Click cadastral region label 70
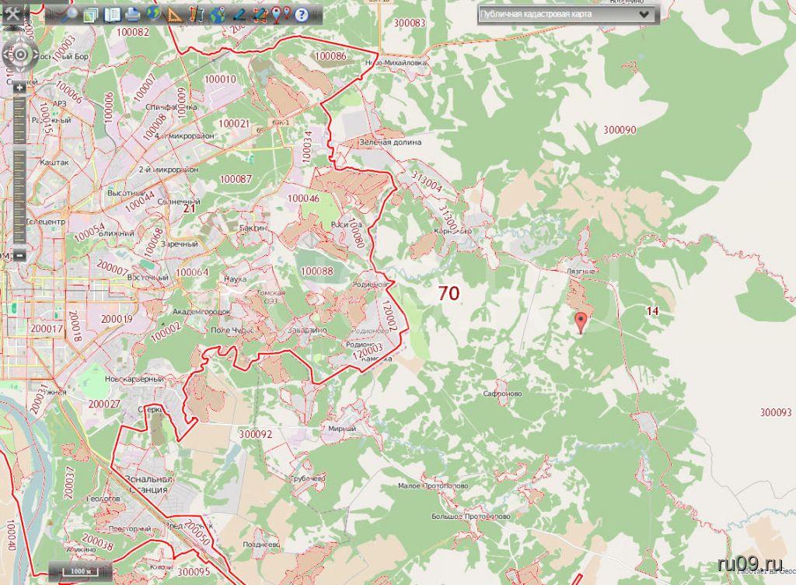The image size is (796, 585). (x=449, y=293)
